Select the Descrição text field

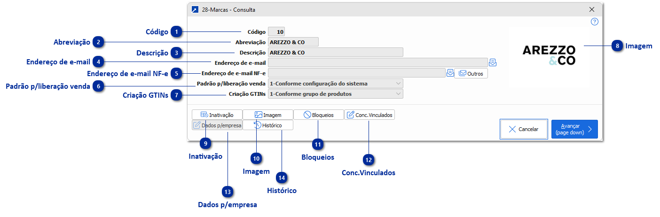pyautogui.click(x=335, y=53)
